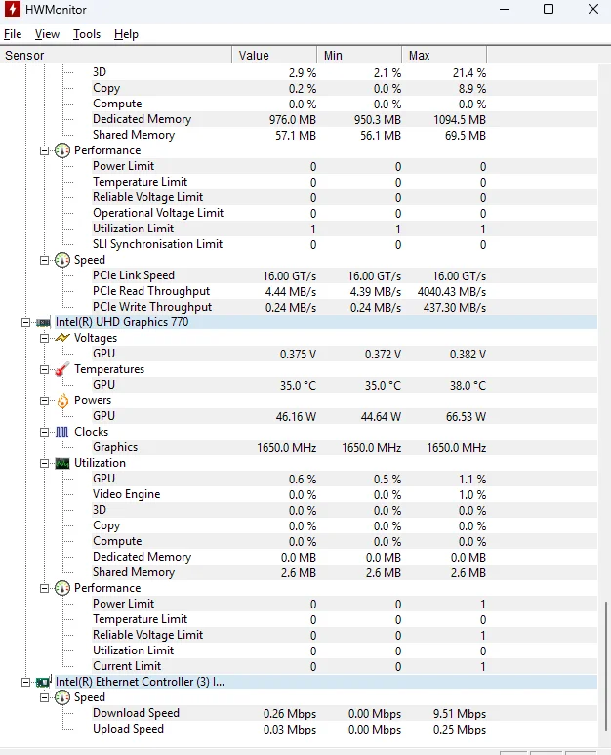Collapse the Voltages group
611x755 pixels.
click(x=44, y=338)
